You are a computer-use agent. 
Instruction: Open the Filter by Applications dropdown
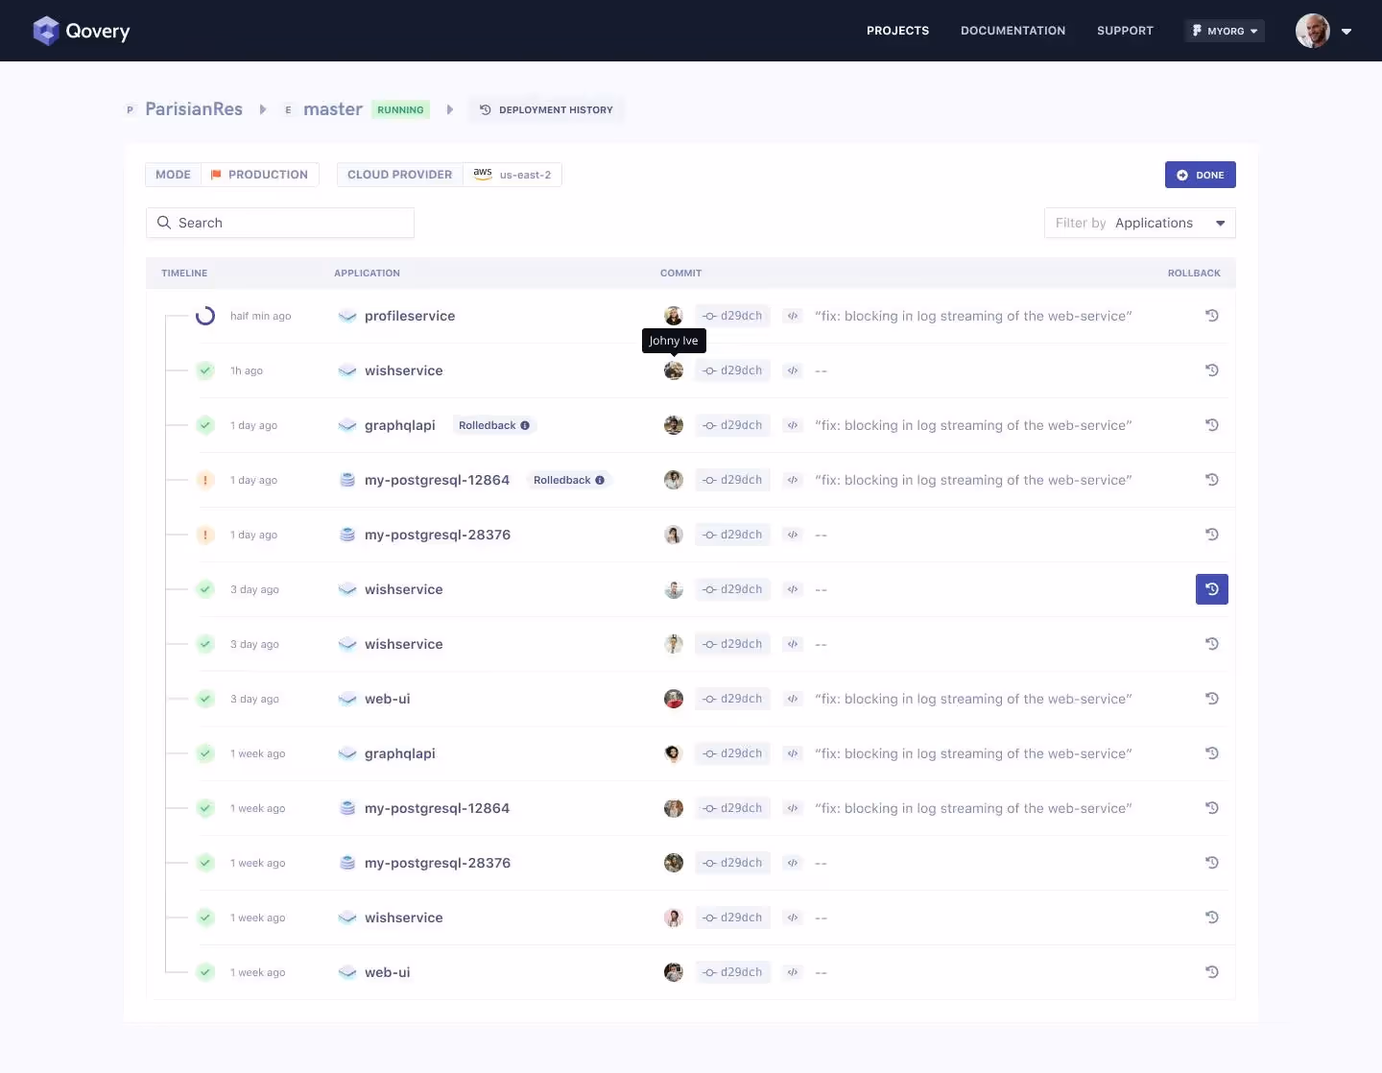[x=1140, y=223]
